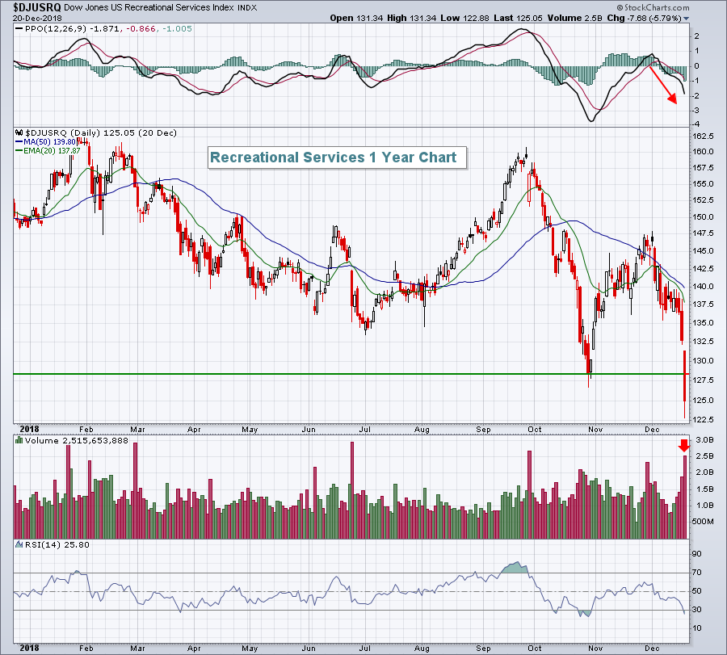Click the 500M volume axis label

703,522
